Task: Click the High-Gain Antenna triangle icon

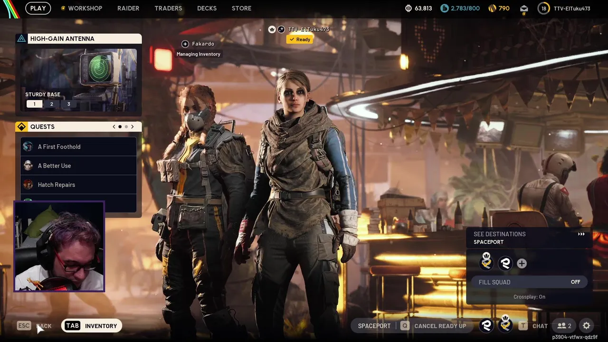Action: click(21, 38)
